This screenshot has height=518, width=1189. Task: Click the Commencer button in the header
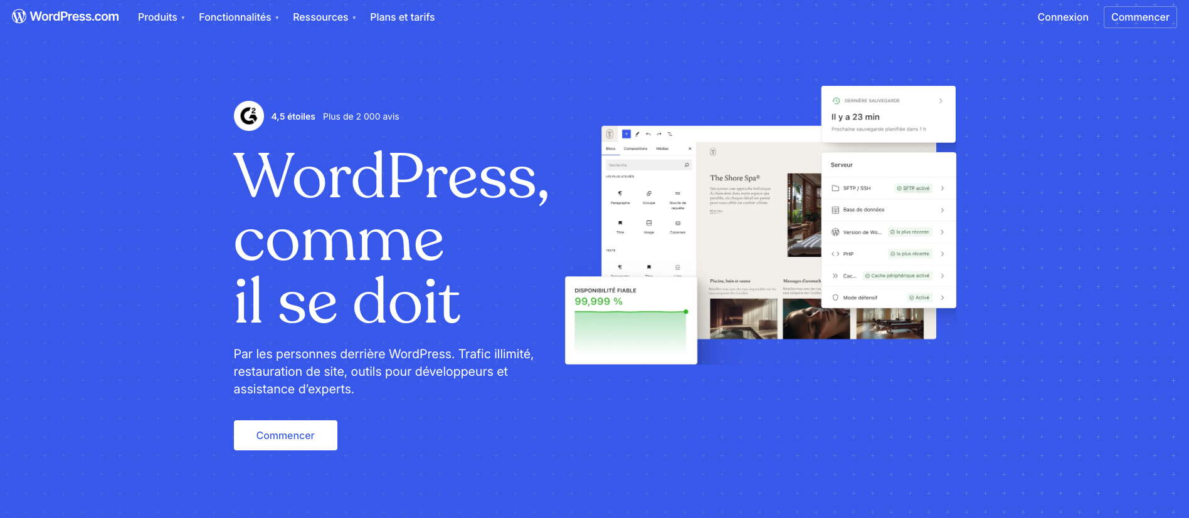[x=1140, y=18]
